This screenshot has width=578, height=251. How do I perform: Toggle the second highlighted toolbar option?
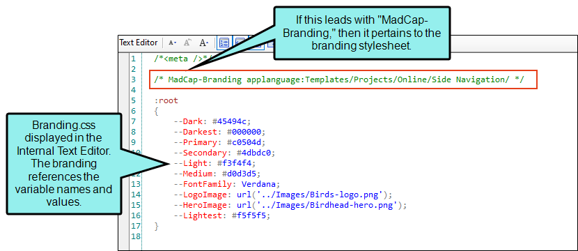pyautogui.click(x=241, y=43)
